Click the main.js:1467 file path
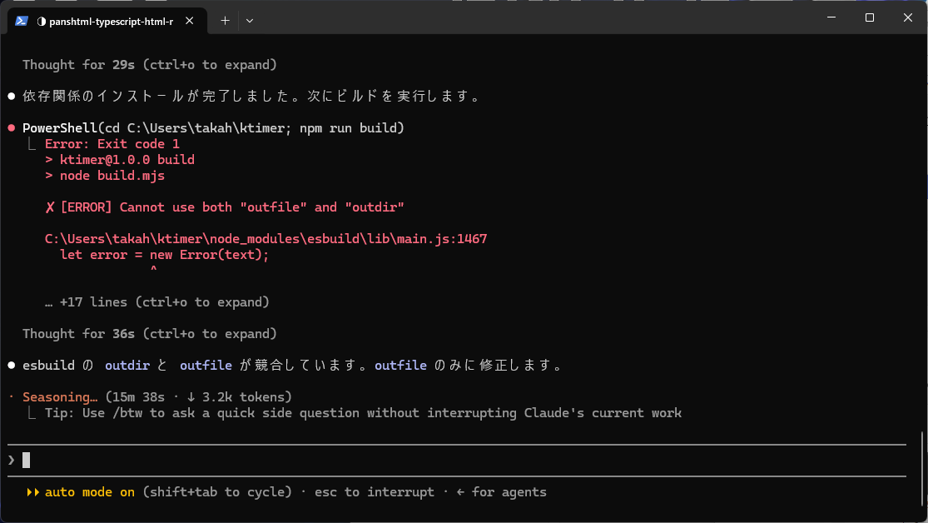Screen dimensions: 928x523 pos(265,239)
